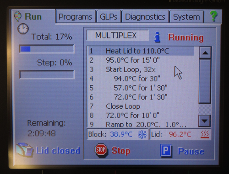Select step 9 Ramp to 20.0°C
The image size is (229, 174).
(141, 124)
